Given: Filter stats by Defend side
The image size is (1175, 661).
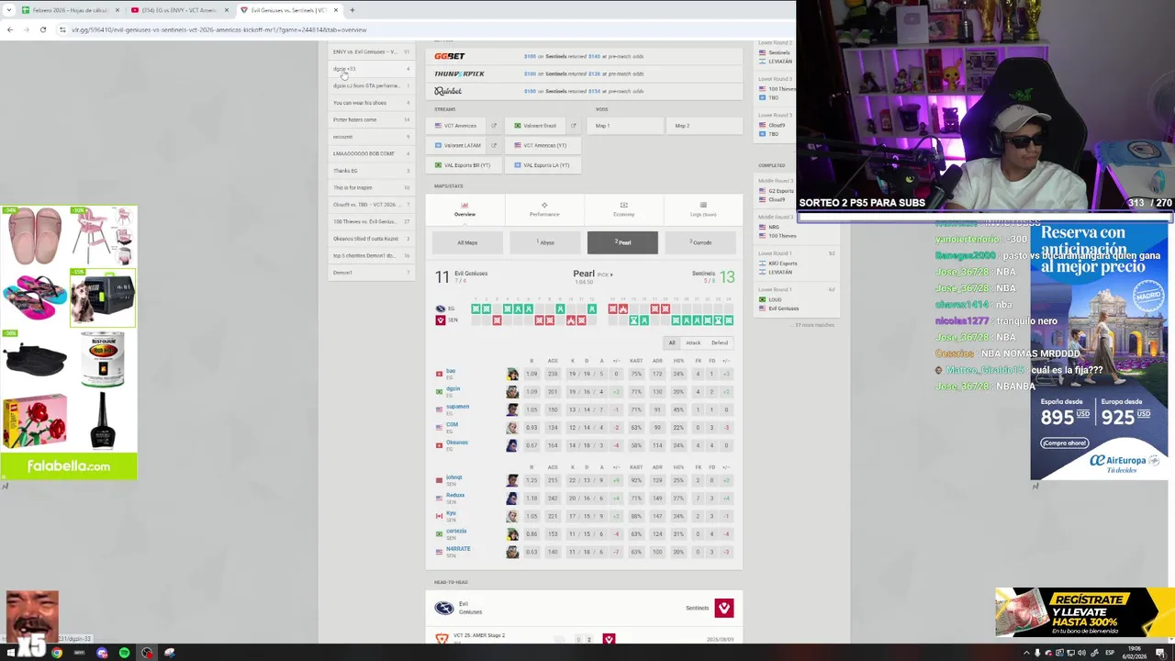Looking at the screenshot, I should (x=720, y=342).
